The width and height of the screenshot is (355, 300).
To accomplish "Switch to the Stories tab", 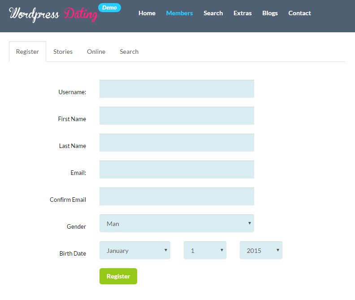I will tap(63, 52).
